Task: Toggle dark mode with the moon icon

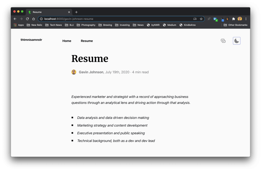Action: pyautogui.click(x=236, y=41)
